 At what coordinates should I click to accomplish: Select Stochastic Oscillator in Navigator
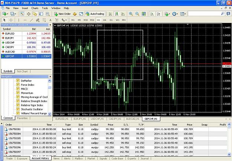tap(32, 109)
